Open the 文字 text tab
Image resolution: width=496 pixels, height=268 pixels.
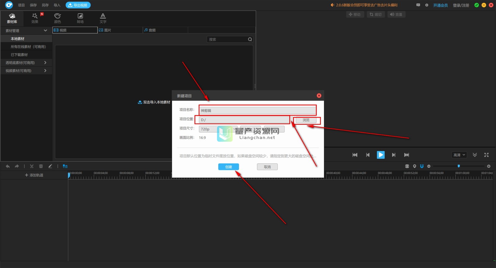103,18
